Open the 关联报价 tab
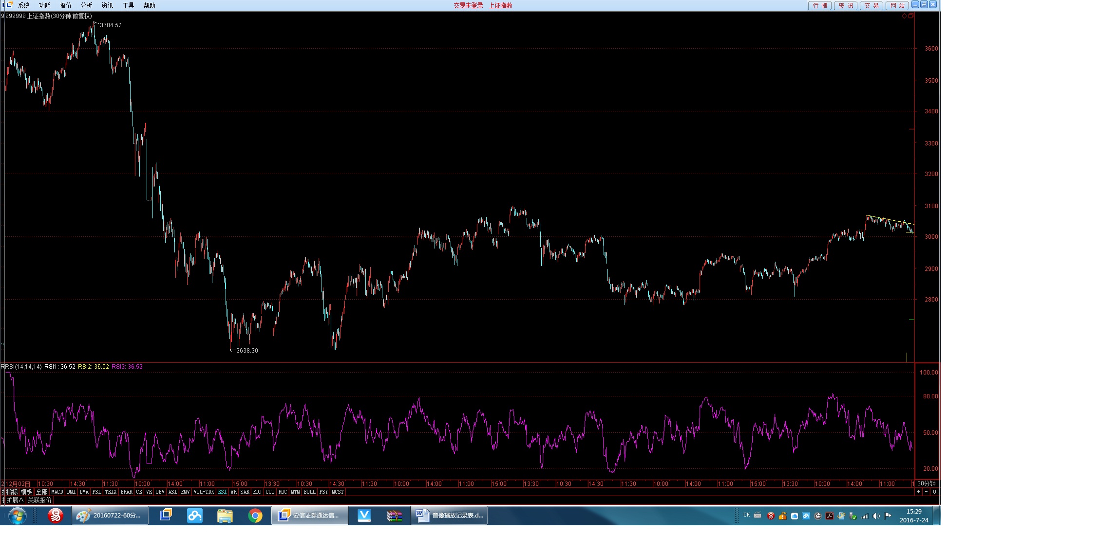Screen dimensions: 1099x553 tap(39, 500)
